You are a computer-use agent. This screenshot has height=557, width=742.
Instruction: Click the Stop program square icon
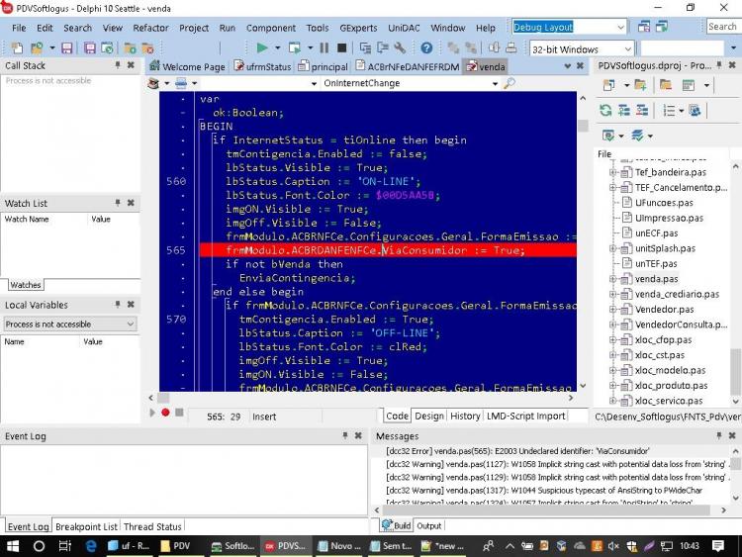coord(341,47)
